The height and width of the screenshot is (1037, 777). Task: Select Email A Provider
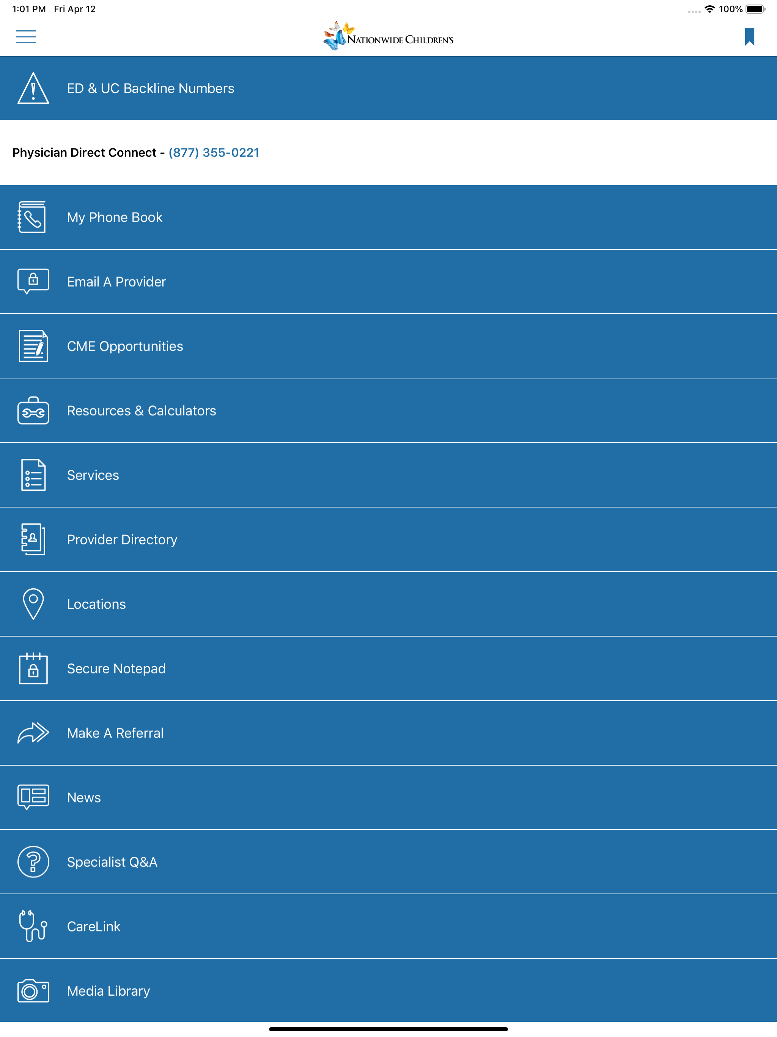(x=388, y=282)
